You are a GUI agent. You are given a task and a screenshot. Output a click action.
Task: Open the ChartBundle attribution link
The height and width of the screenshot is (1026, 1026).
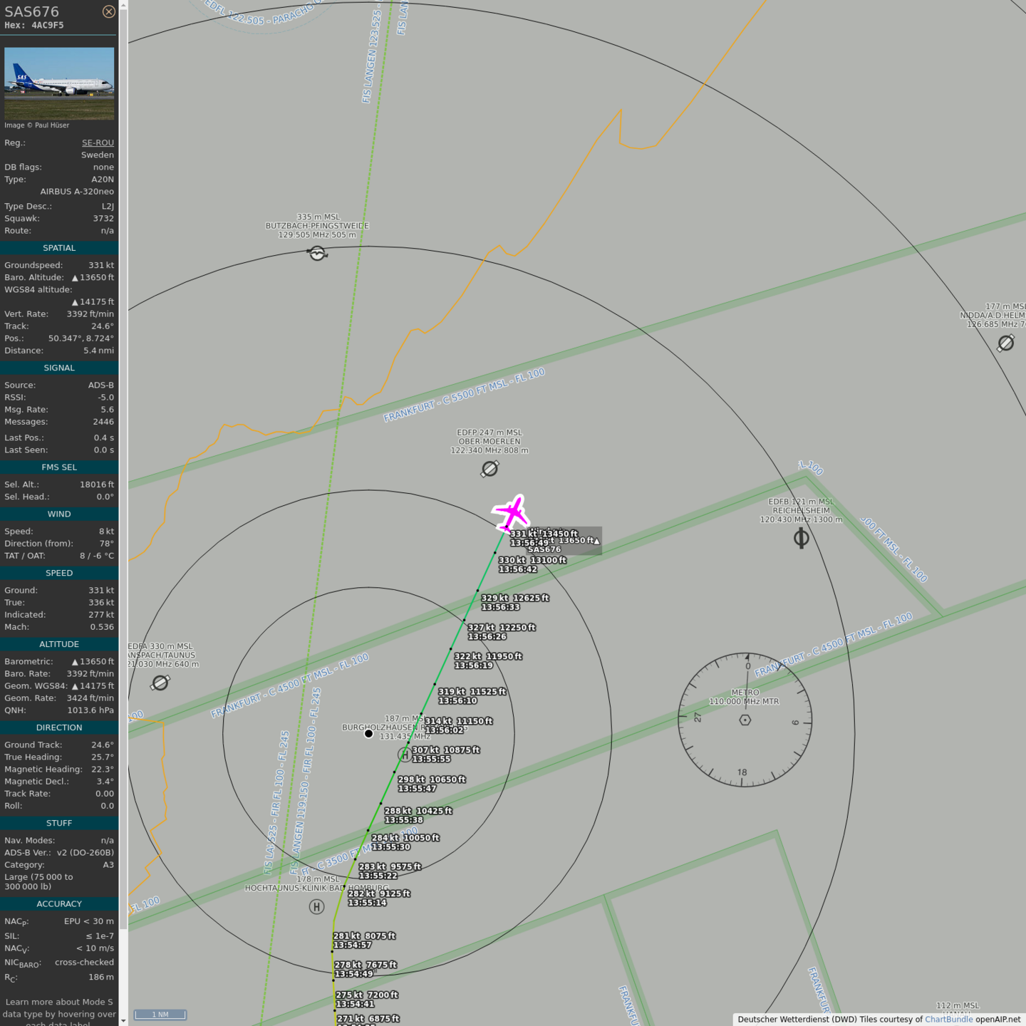[x=948, y=1019]
